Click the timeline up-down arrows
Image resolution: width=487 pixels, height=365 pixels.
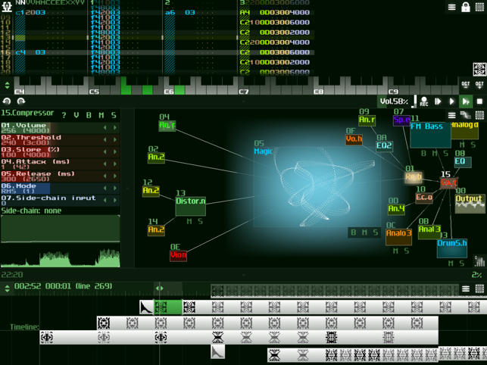pyautogui.click(x=7, y=289)
